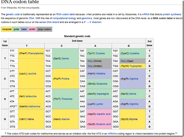Follow the mRNA link in the intro paragraph
184x137 pixels.
[146, 14]
